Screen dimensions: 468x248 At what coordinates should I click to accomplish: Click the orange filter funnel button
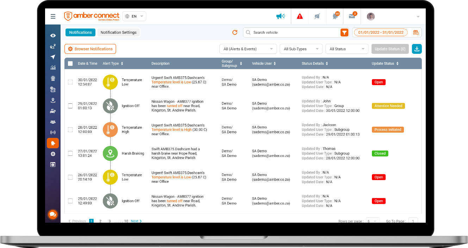[344, 32]
